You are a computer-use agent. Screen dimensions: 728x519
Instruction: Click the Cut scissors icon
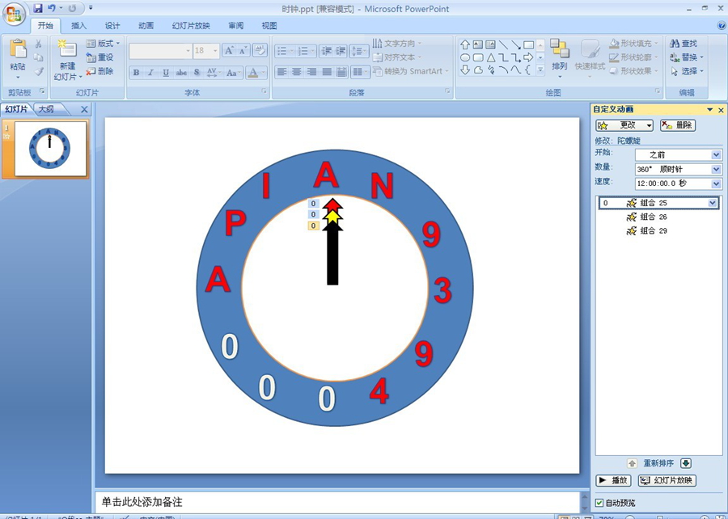click(39, 44)
